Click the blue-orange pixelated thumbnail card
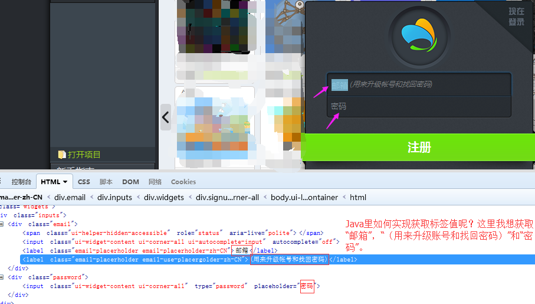This screenshot has height=304, width=535. click(215, 128)
